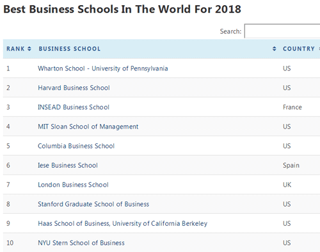Viewport: 320px width, 252px height.
Task: Select INSEAD Business School entry
Action: (x=74, y=107)
